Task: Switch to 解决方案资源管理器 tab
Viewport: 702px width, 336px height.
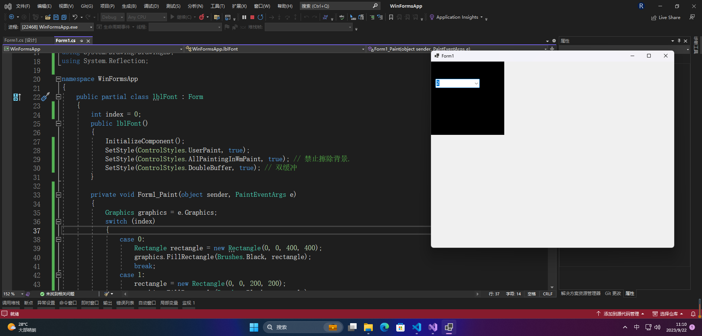Action: click(580, 293)
